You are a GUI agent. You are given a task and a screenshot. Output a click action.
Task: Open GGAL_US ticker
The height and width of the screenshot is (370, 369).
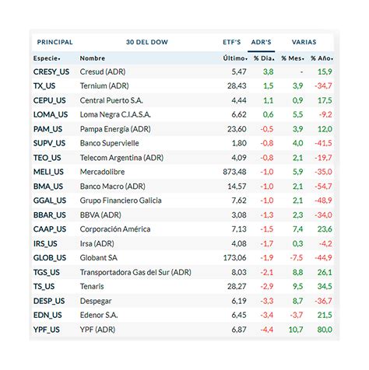coord(50,201)
